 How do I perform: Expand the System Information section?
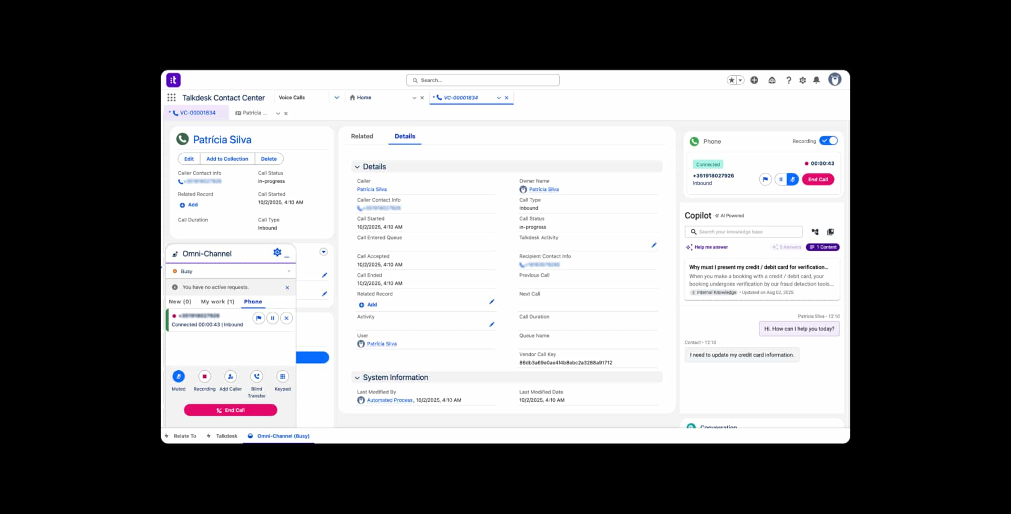(x=357, y=377)
